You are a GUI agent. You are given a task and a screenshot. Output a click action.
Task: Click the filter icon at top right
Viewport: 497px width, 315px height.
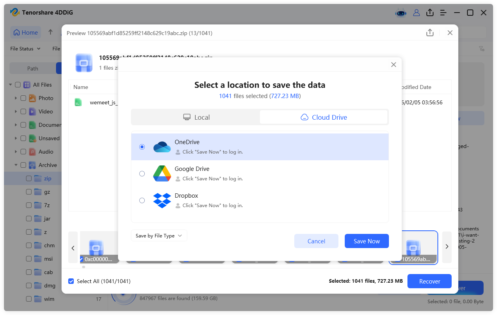coord(482,49)
